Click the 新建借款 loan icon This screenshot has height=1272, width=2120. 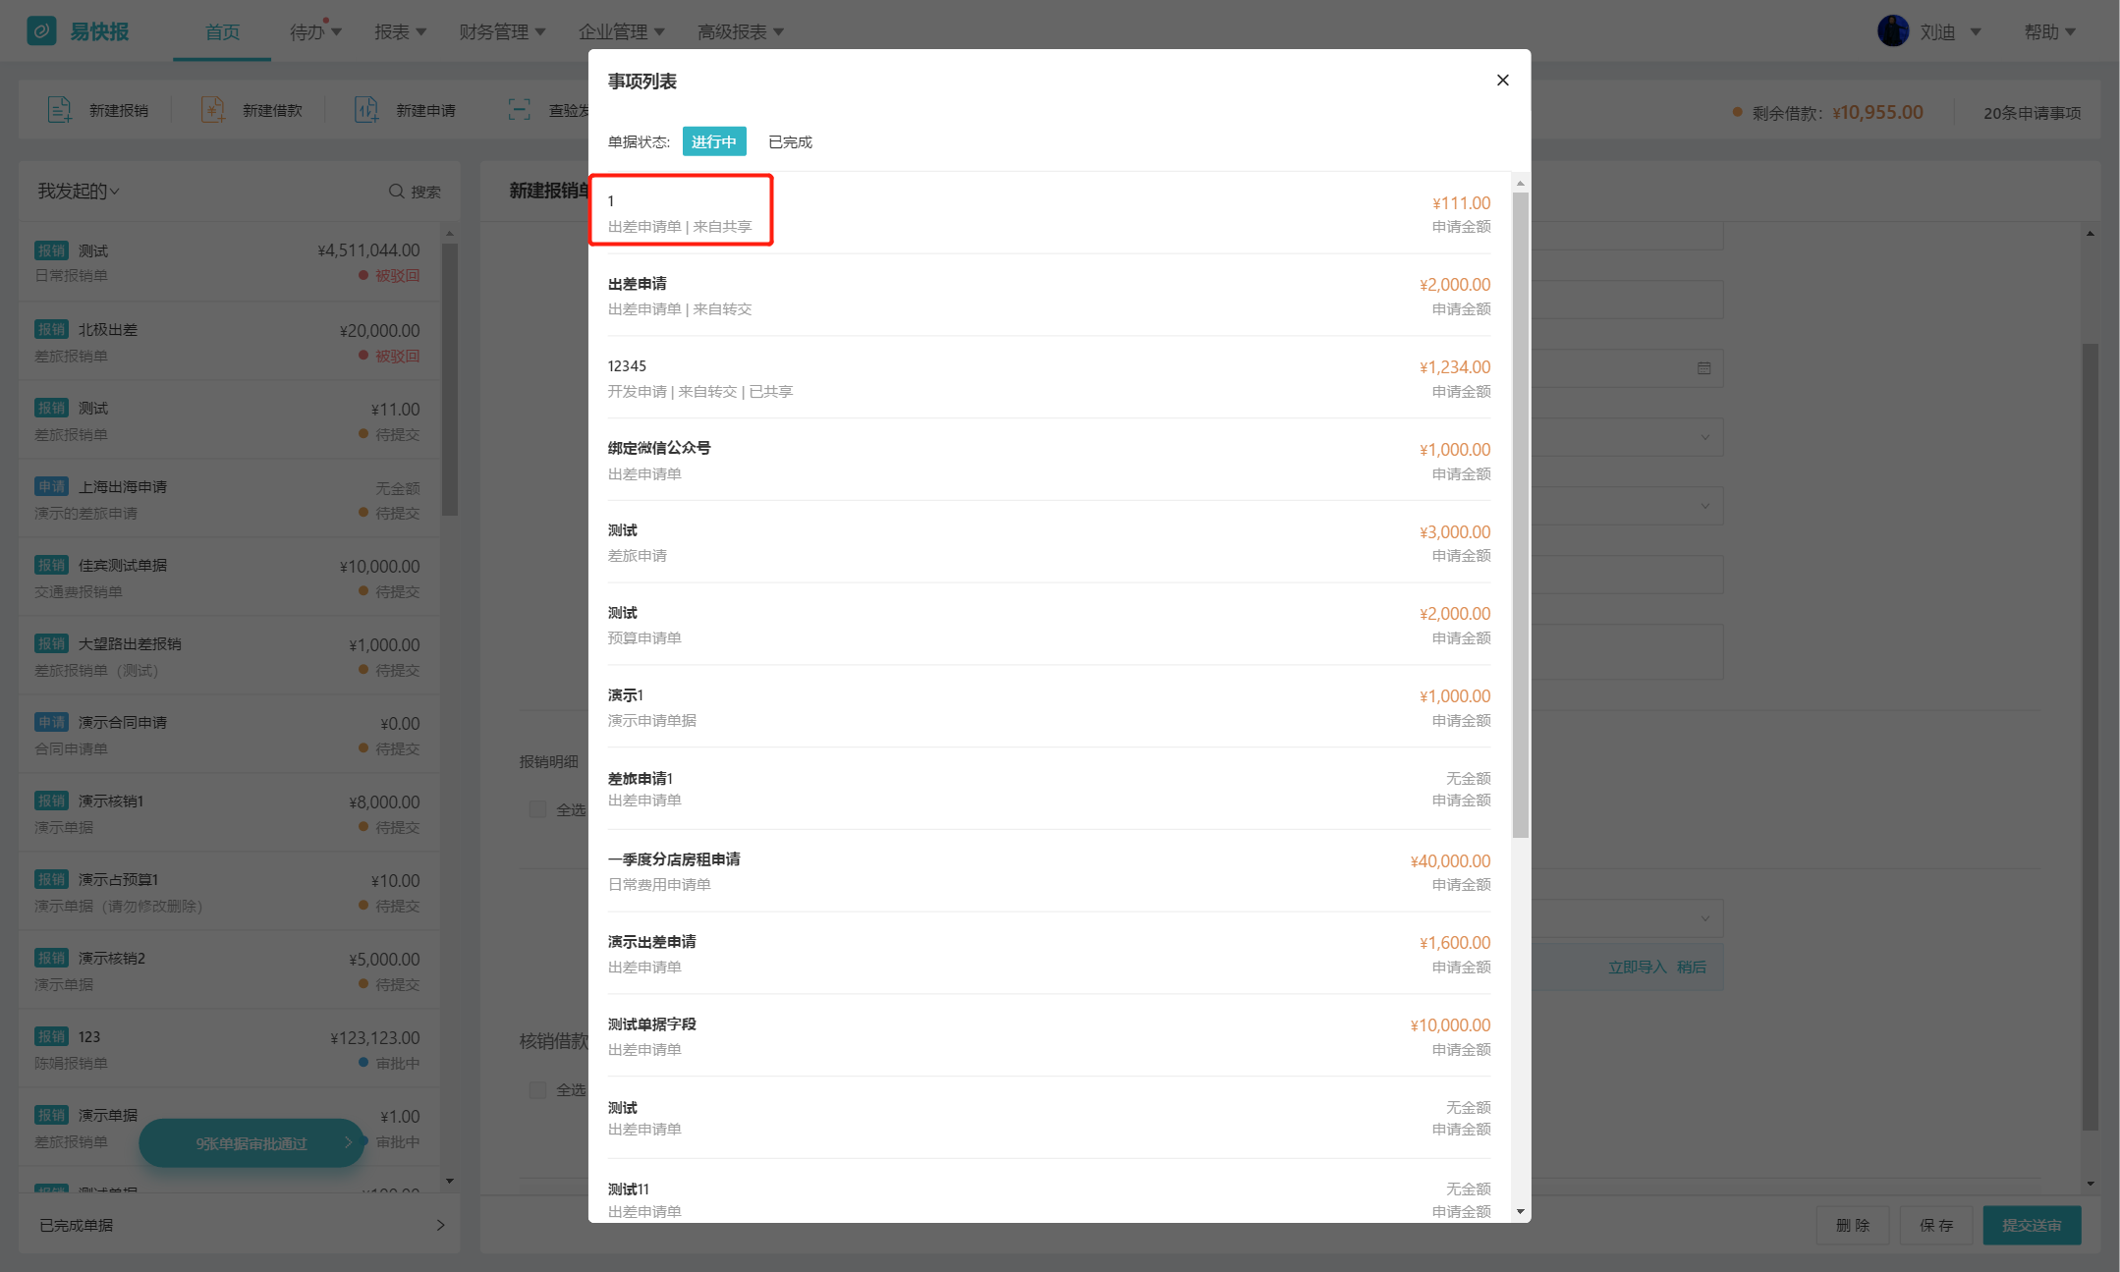pos(212,110)
